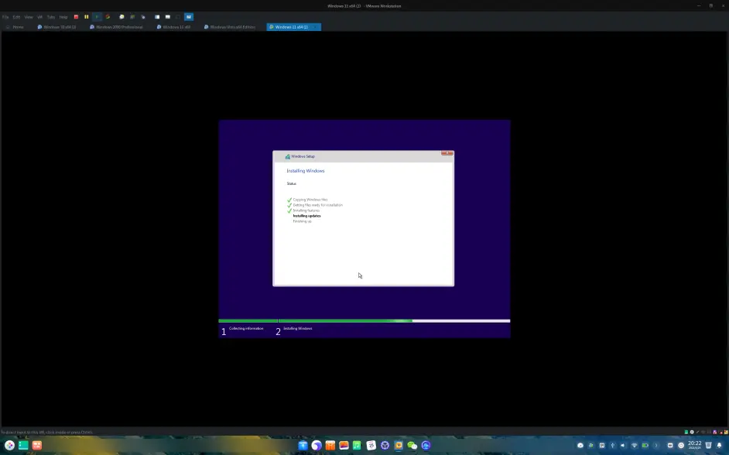The image size is (729, 455).
Task: Click the red power-off toolbar icon
Action: click(77, 17)
